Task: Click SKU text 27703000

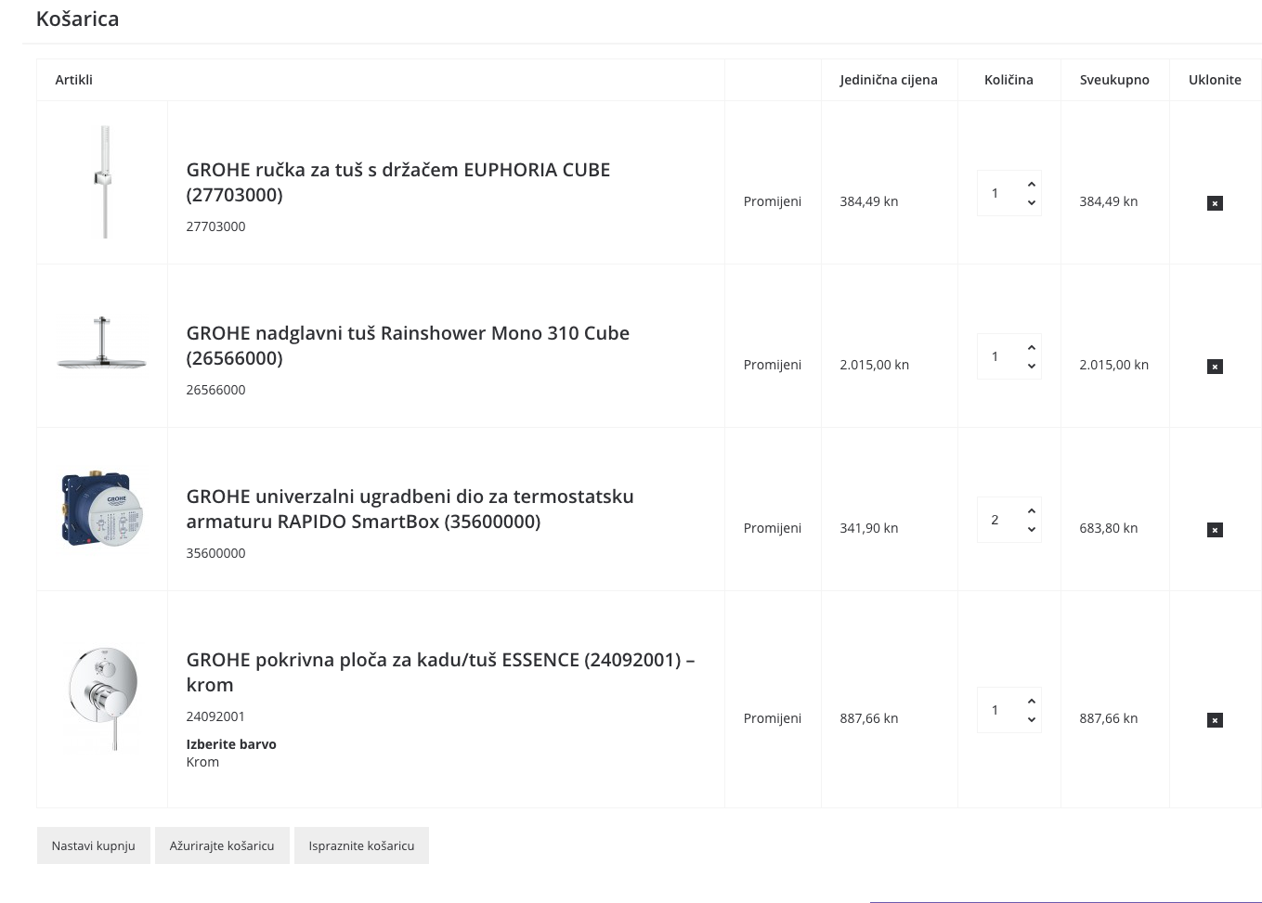Action: click(x=215, y=226)
